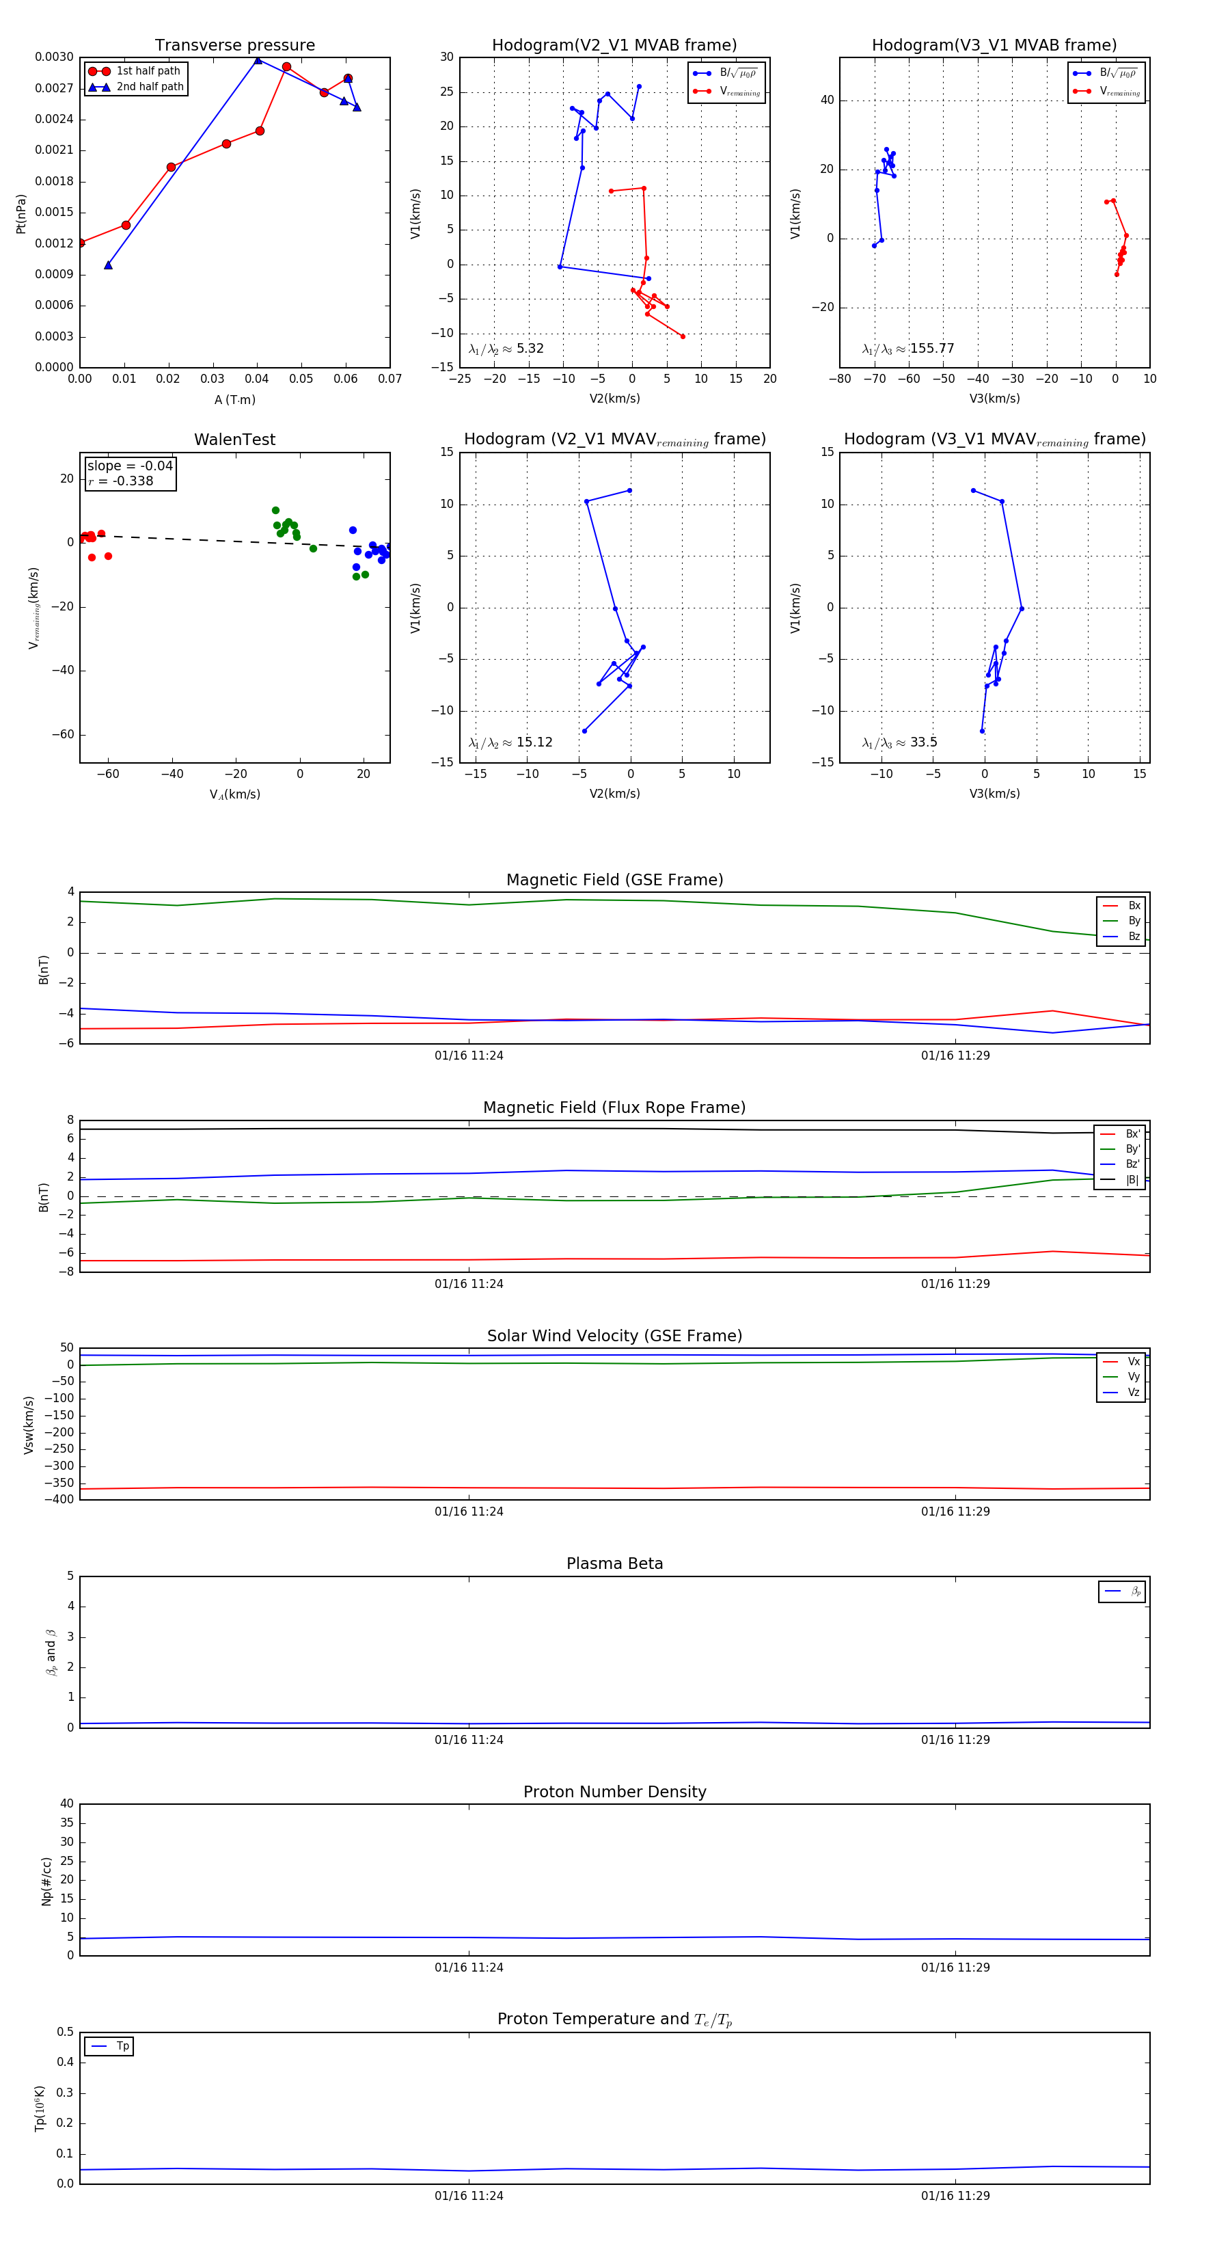
Task: Click 'Hodogram(V3_V1 MVAB frame)' title
Action: click(x=994, y=46)
